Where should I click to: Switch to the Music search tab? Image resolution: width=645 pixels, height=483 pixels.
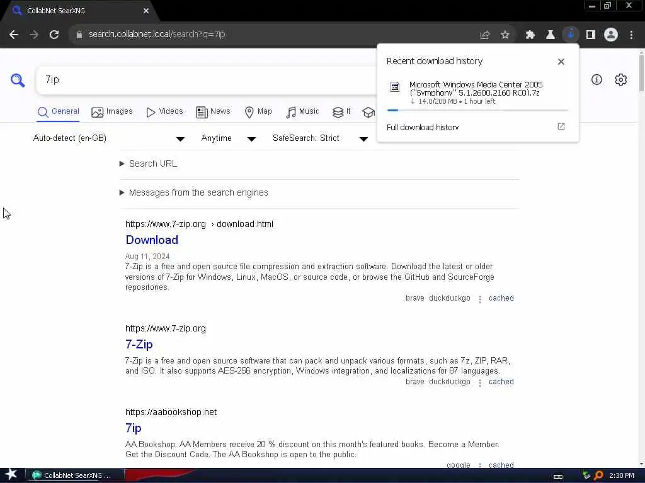pos(302,112)
